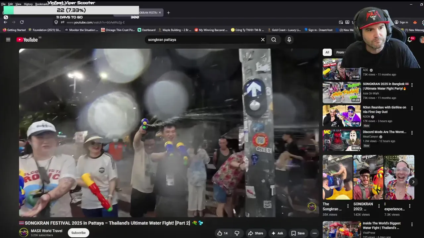Open options for 7.3K views short
The height and width of the screenshot is (238, 424).
410,206
